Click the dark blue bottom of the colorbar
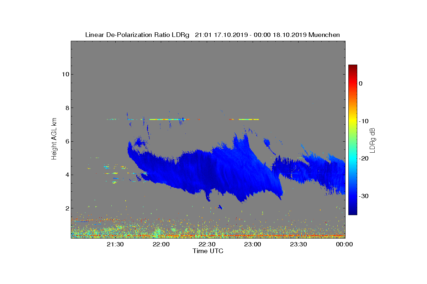 [353, 213]
